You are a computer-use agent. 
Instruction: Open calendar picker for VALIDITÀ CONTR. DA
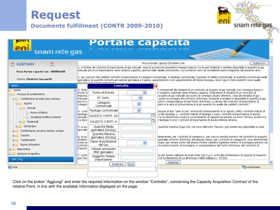153,116
